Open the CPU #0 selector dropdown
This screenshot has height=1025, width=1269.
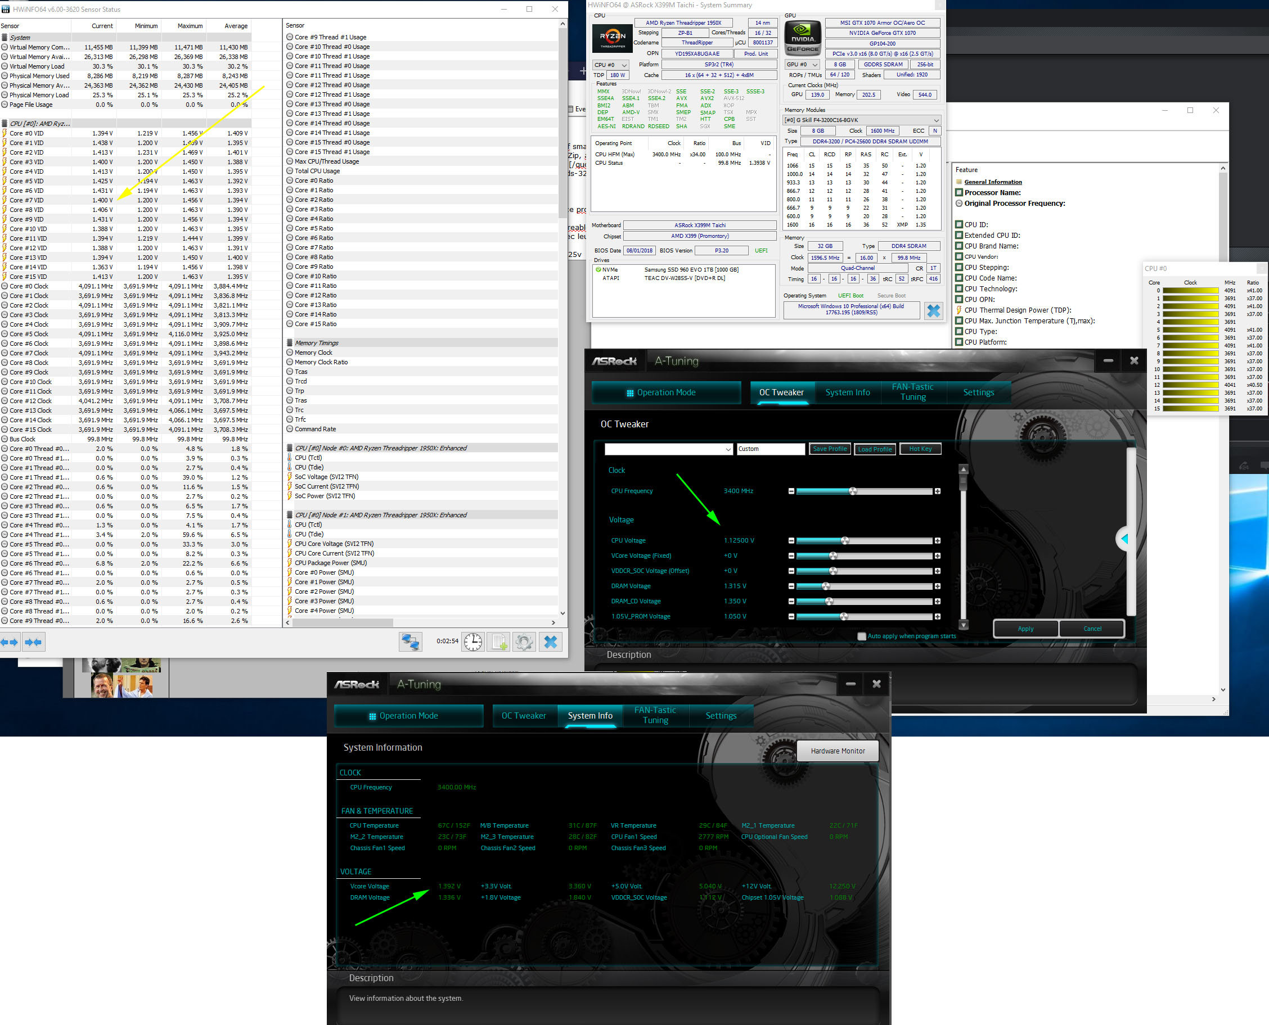pos(611,64)
